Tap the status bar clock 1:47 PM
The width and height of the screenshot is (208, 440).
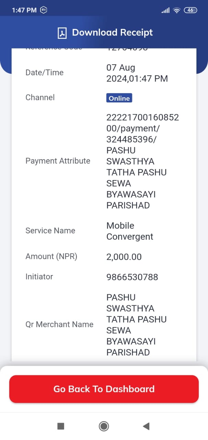24,10
